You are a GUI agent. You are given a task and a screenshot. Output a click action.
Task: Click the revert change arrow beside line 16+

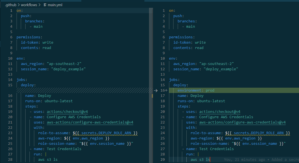(x=156, y=90)
